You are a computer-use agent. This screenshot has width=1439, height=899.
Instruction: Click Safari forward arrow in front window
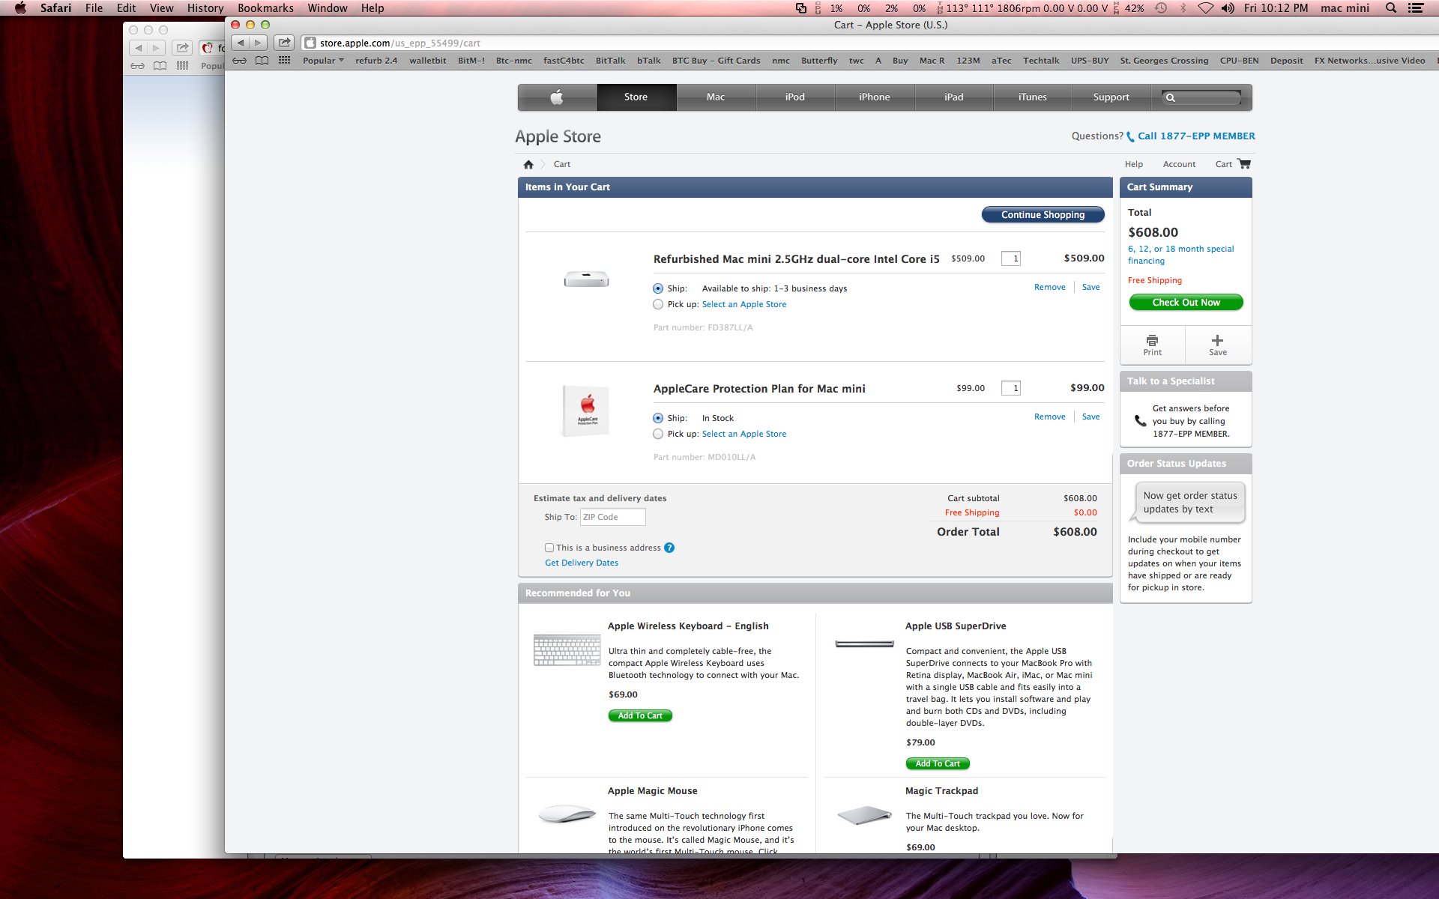click(258, 43)
